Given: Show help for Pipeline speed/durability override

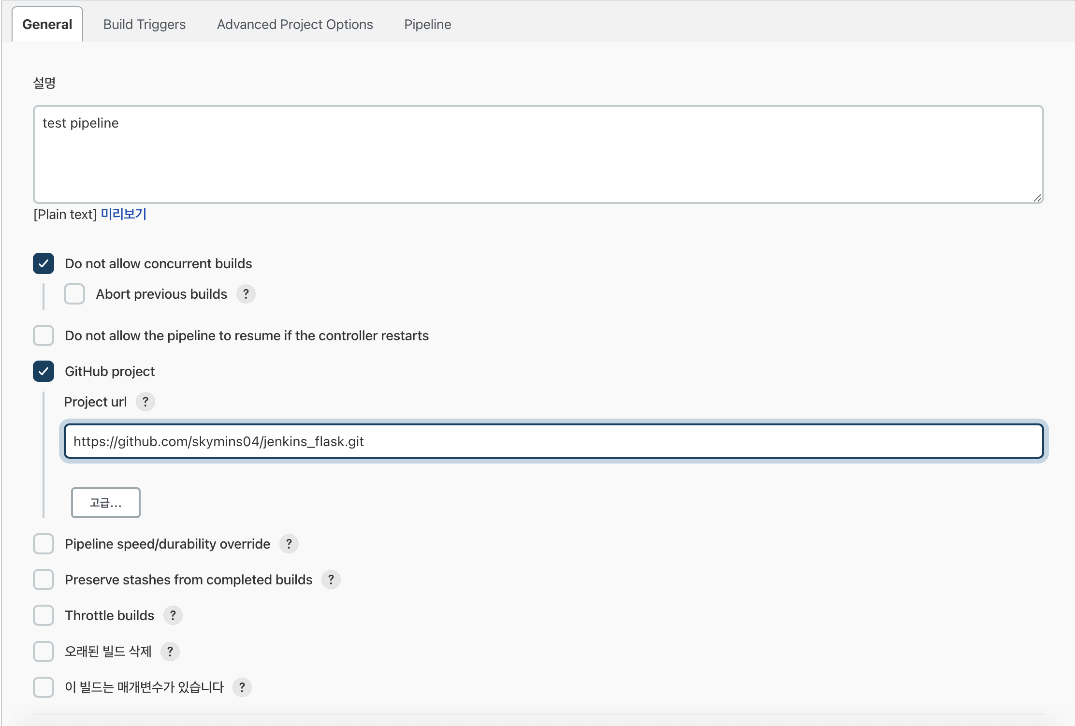Looking at the screenshot, I should point(289,544).
